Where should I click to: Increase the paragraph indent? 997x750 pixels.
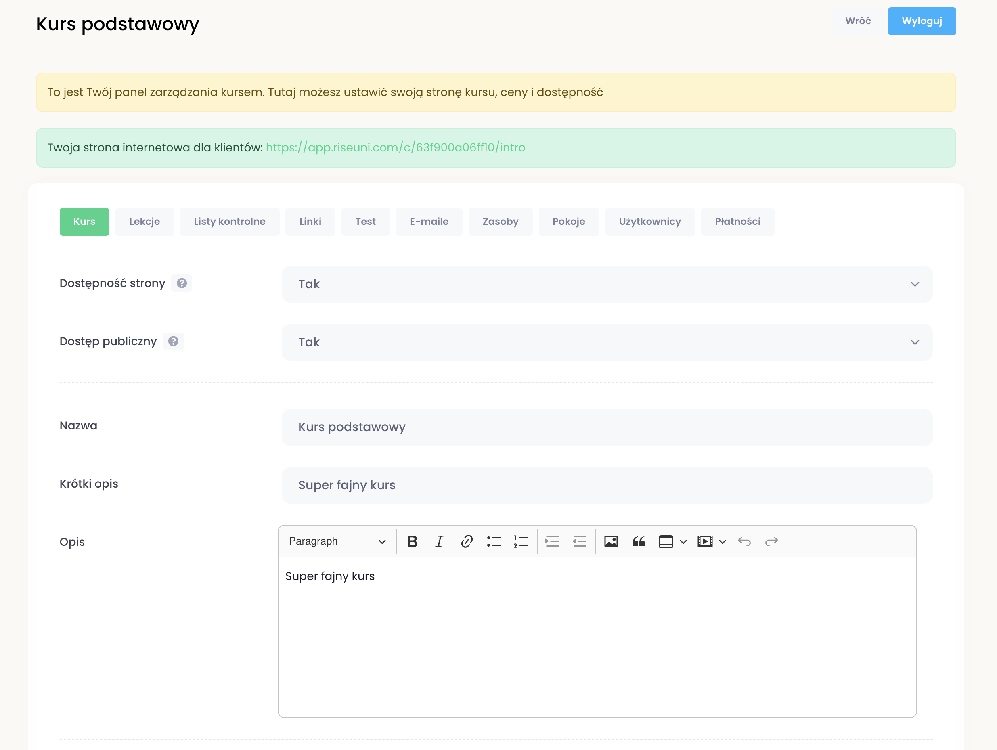(x=552, y=541)
